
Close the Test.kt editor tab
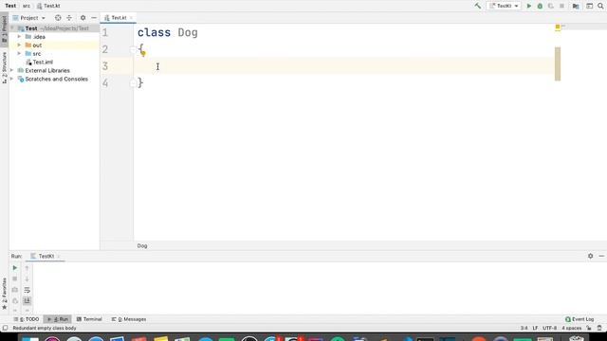point(131,18)
